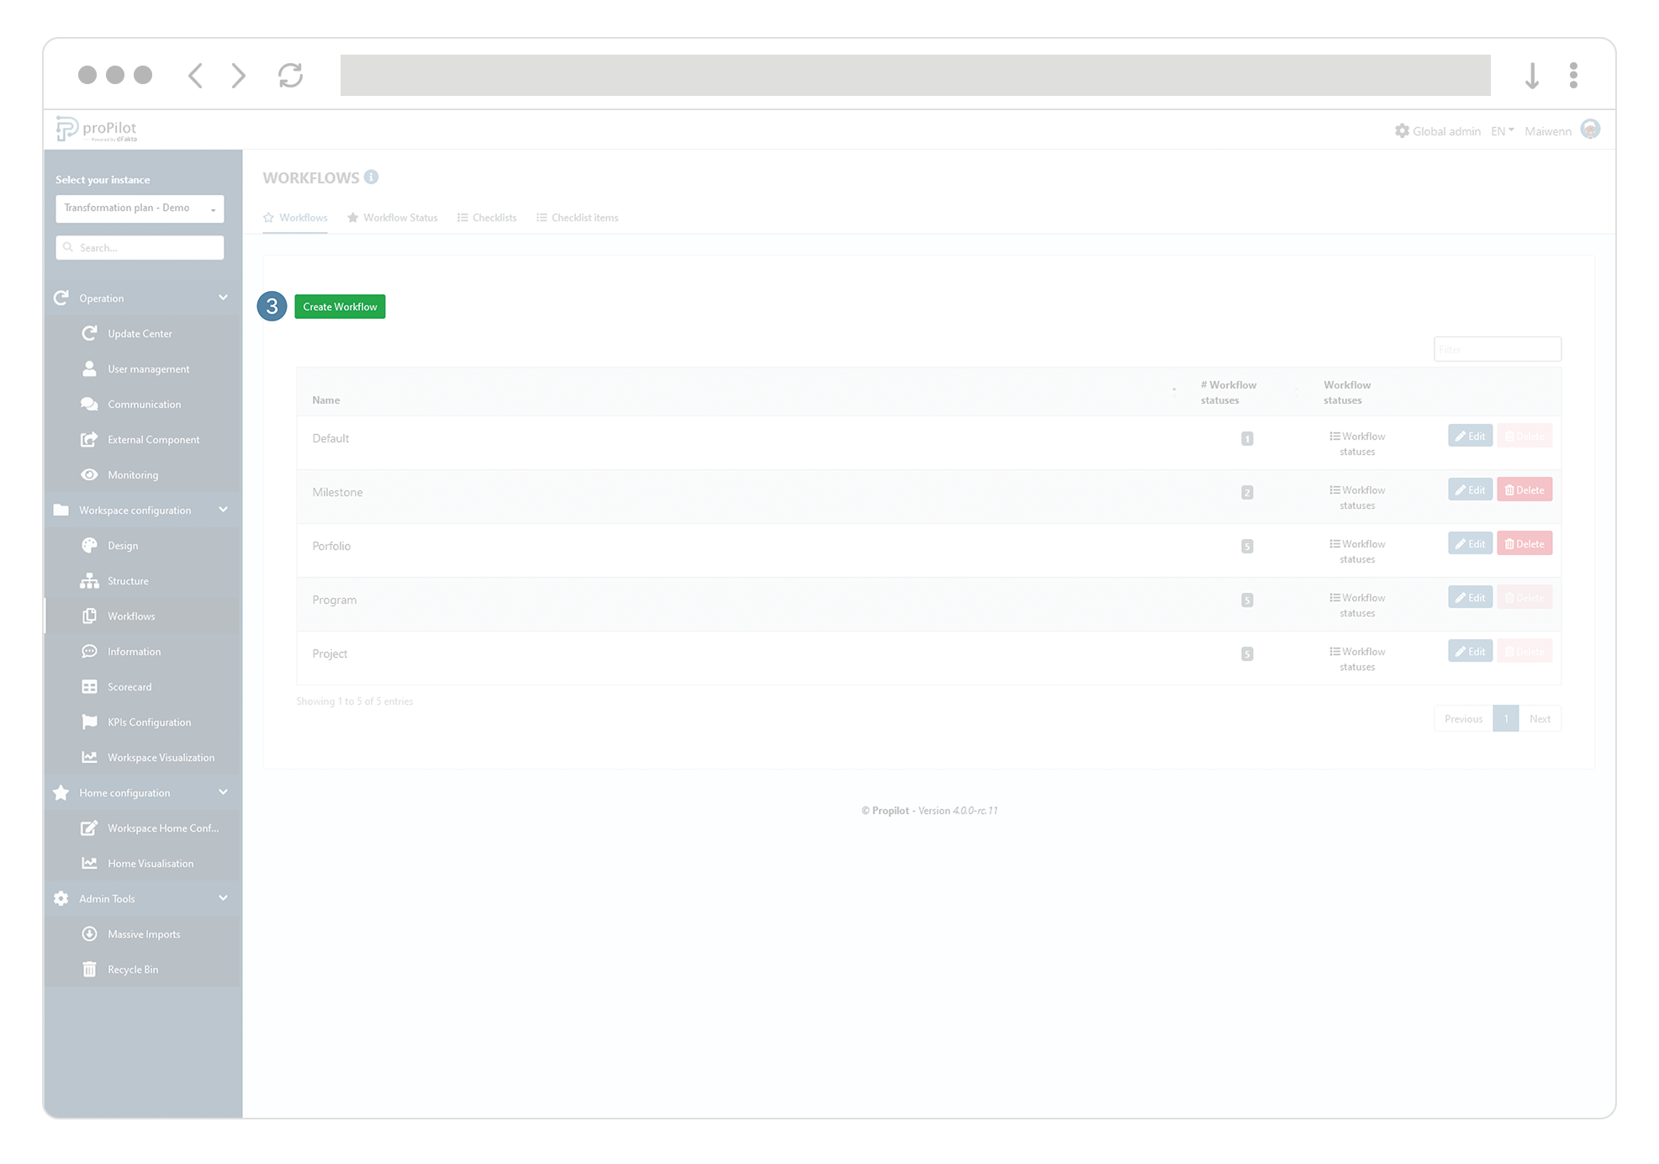Open the Transformation plan - Demo instance selector

[x=139, y=208]
